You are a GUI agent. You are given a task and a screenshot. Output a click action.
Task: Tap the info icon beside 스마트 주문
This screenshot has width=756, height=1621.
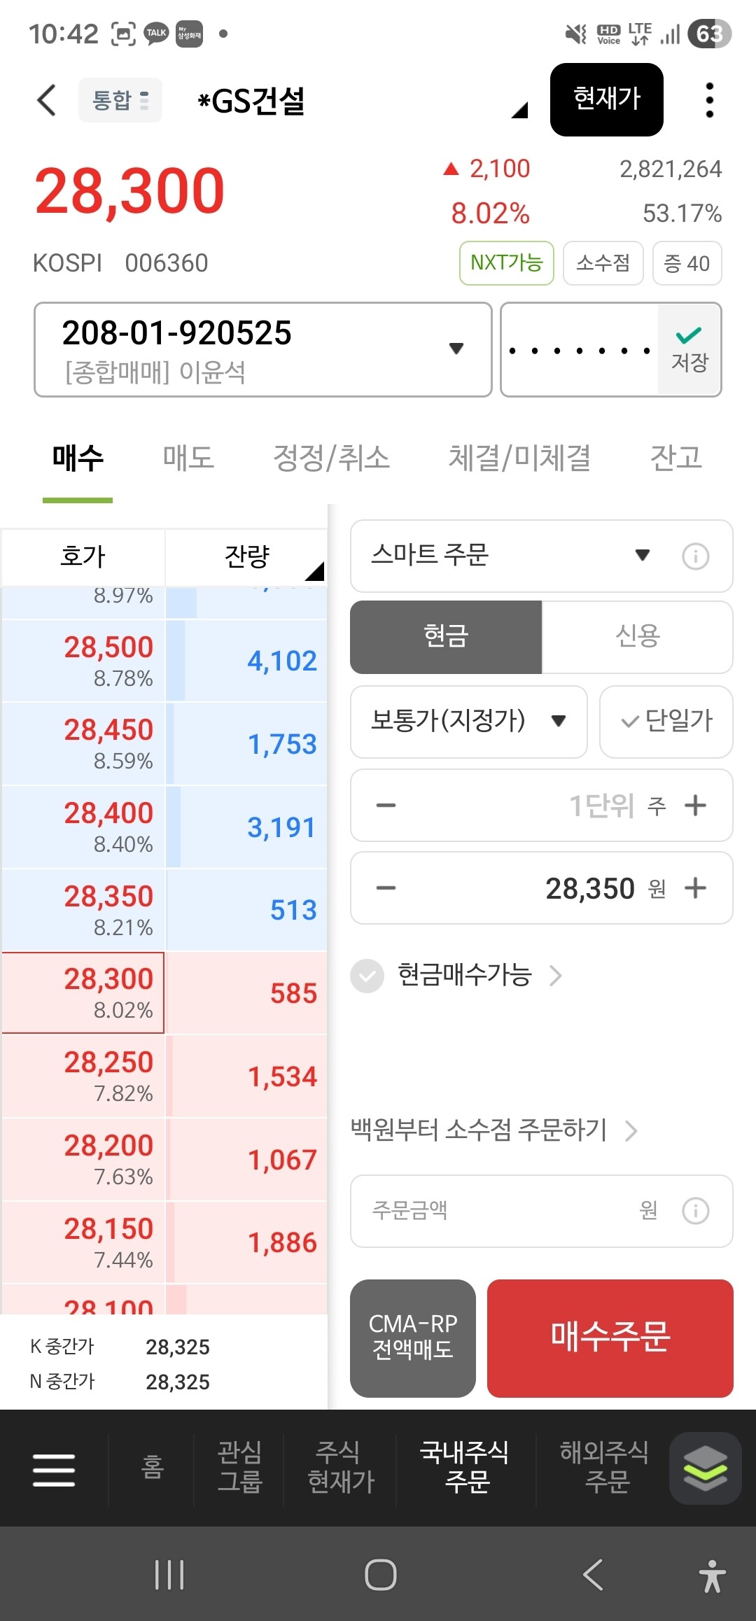click(696, 556)
